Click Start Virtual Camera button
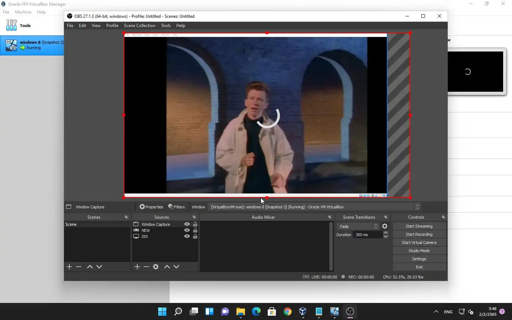Viewport: 512px width, 320px height. 419,242
